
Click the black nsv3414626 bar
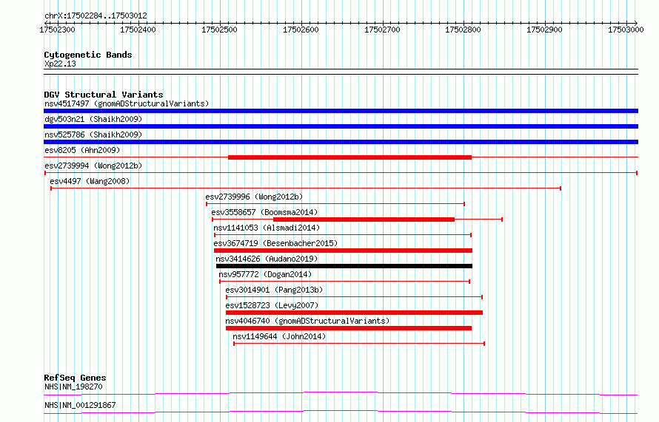coord(344,266)
